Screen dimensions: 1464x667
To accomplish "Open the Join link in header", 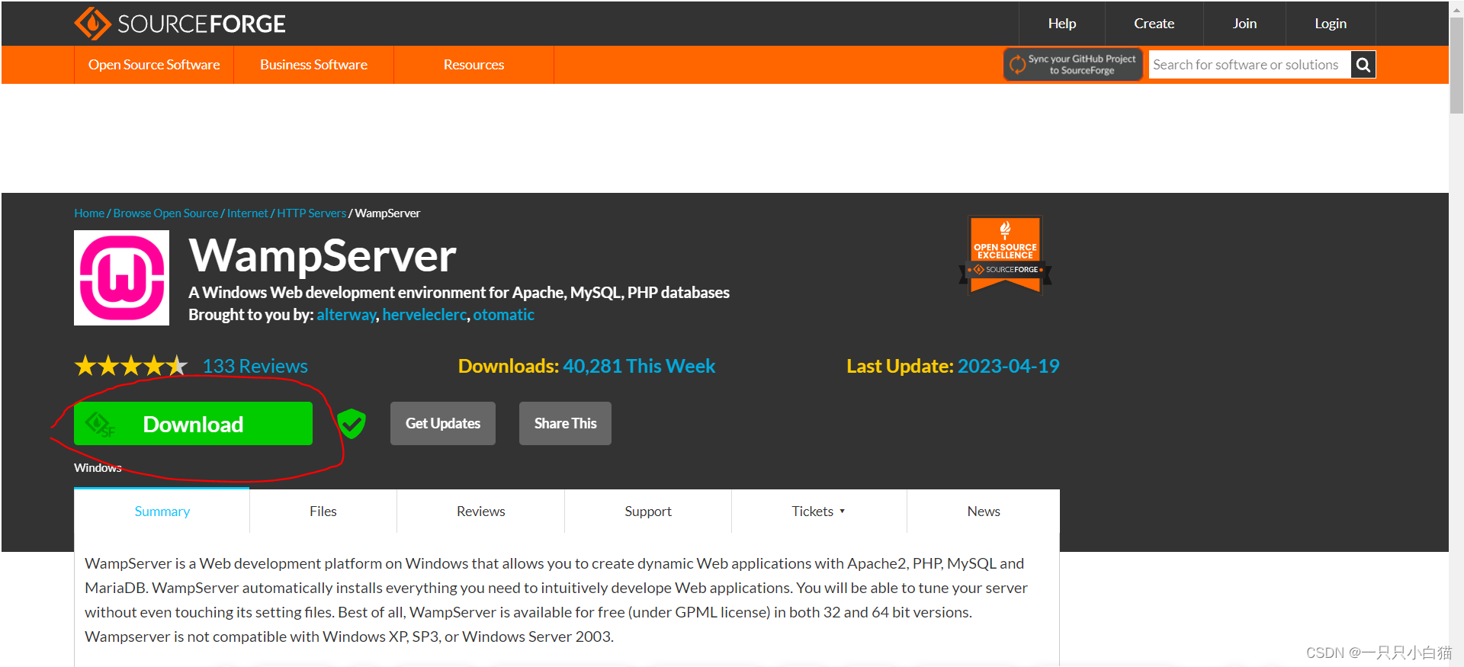I will tap(1244, 24).
